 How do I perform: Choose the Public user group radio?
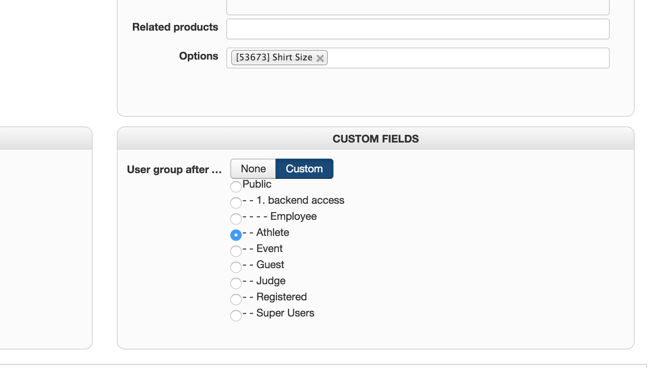point(236,186)
